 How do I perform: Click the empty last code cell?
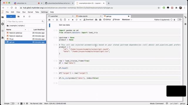tap(120, 83)
